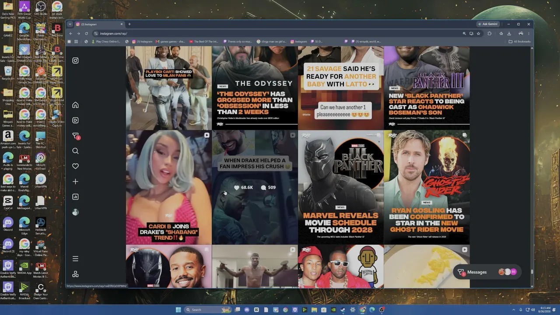
Task: Open the games games Gmail bookmark
Action: click(170, 42)
